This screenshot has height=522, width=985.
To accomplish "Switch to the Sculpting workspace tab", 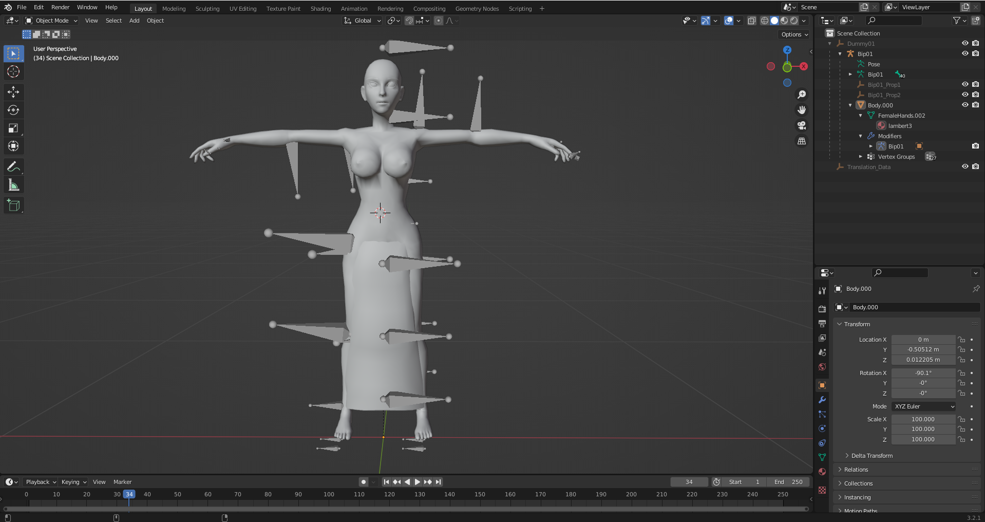I will coord(207,9).
